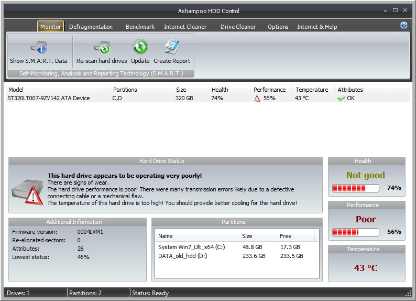416x301 pixels.
Task: Click the window resize grip corner
Action: pos(408,293)
